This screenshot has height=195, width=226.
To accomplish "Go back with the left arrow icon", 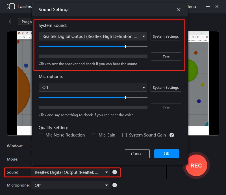I will [10, 22].
